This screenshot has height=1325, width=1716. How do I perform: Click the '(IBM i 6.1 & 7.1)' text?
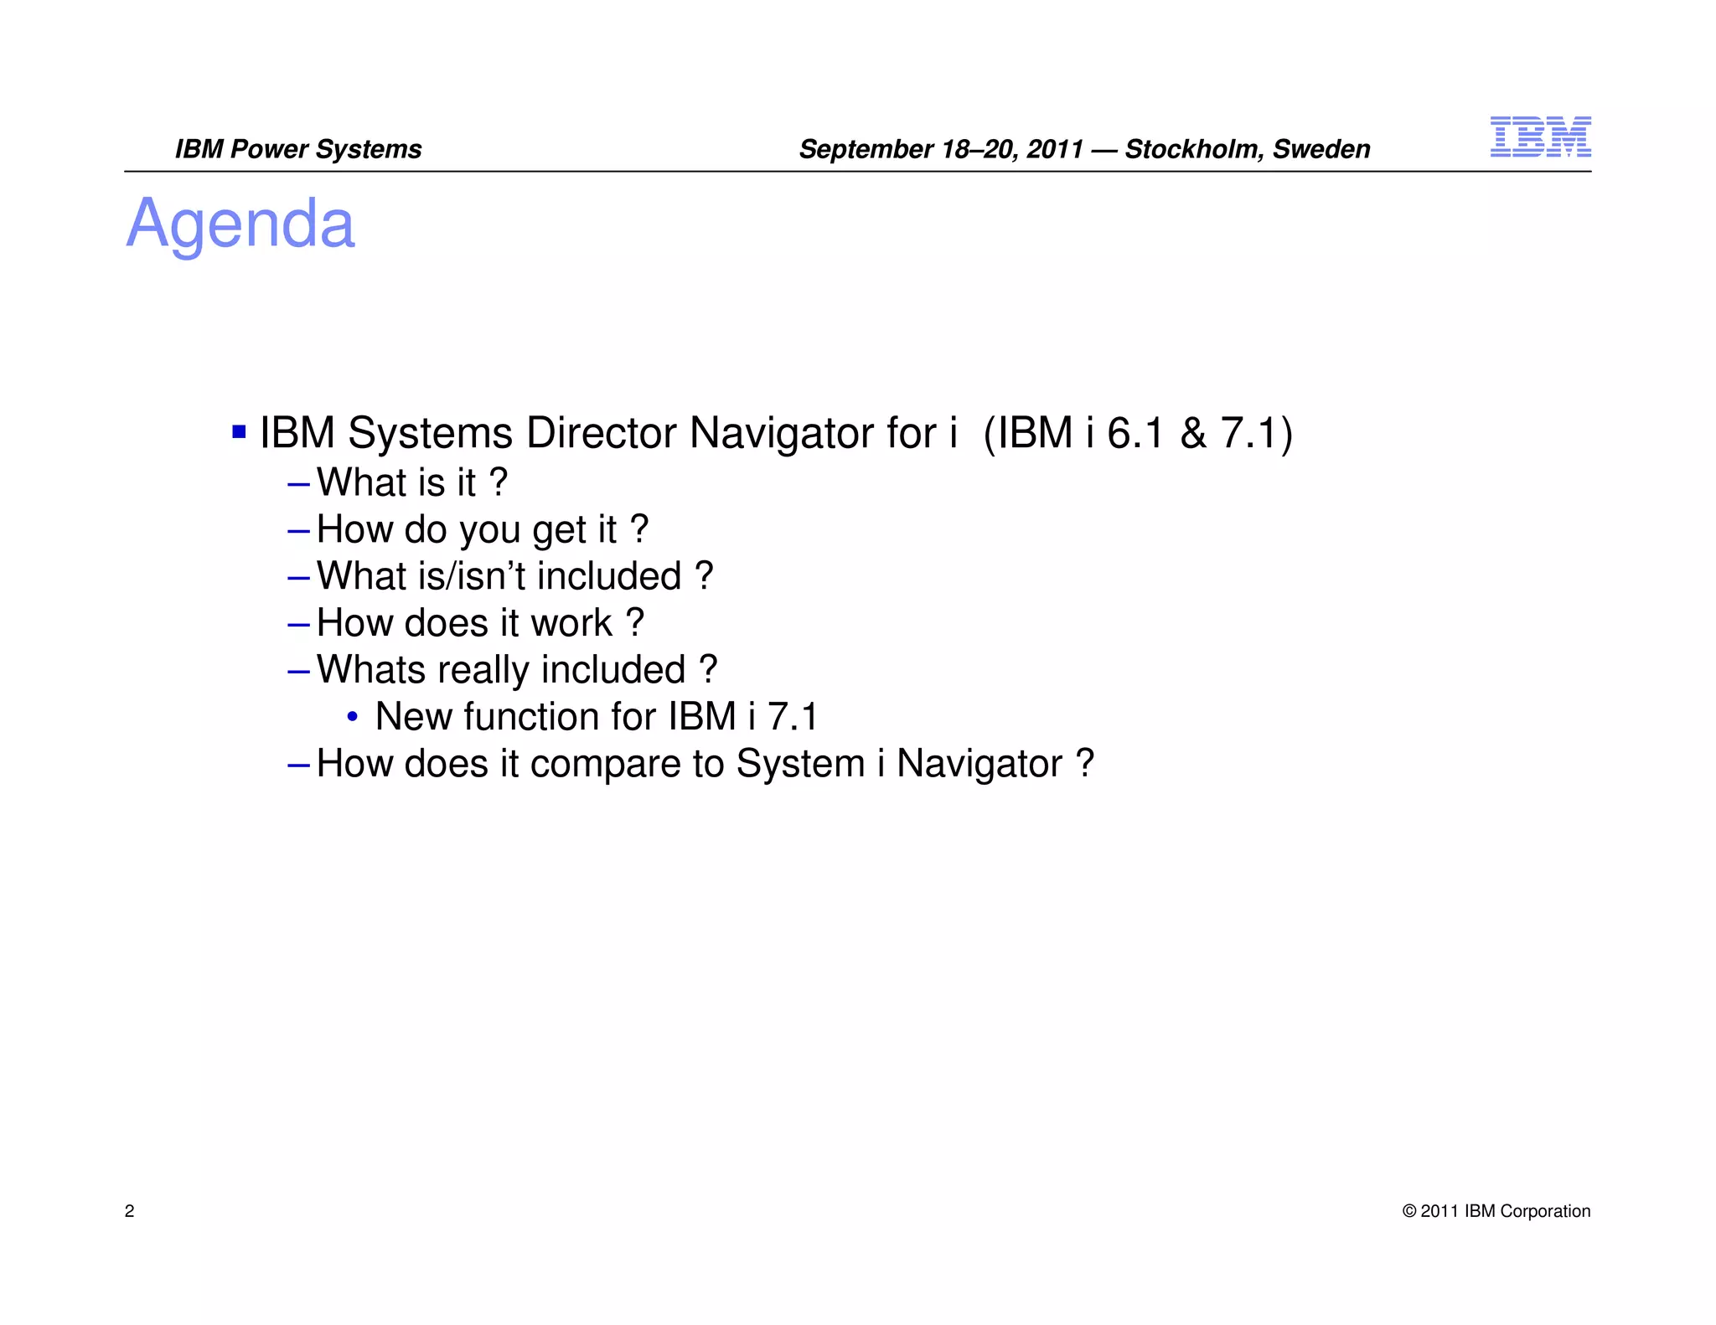point(1138,433)
